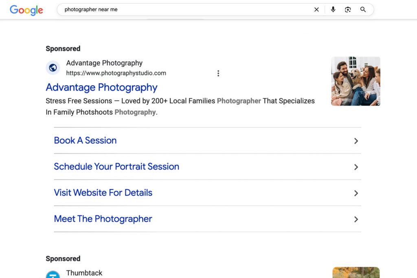Click chevron beside Meet The Photographer
Screen dimensions: 417x278
point(356,219)
